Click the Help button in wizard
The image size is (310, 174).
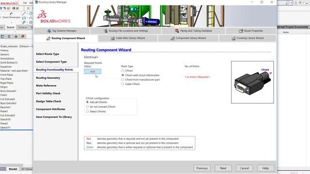pos(265,168)
